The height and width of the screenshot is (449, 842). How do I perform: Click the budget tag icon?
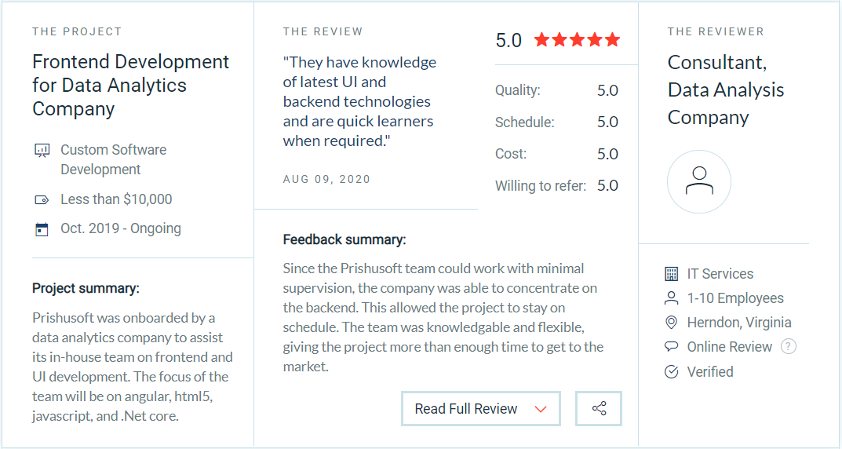coord(42,200)
